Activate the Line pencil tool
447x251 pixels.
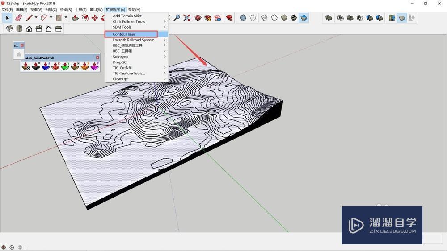(x=29, y=18)
